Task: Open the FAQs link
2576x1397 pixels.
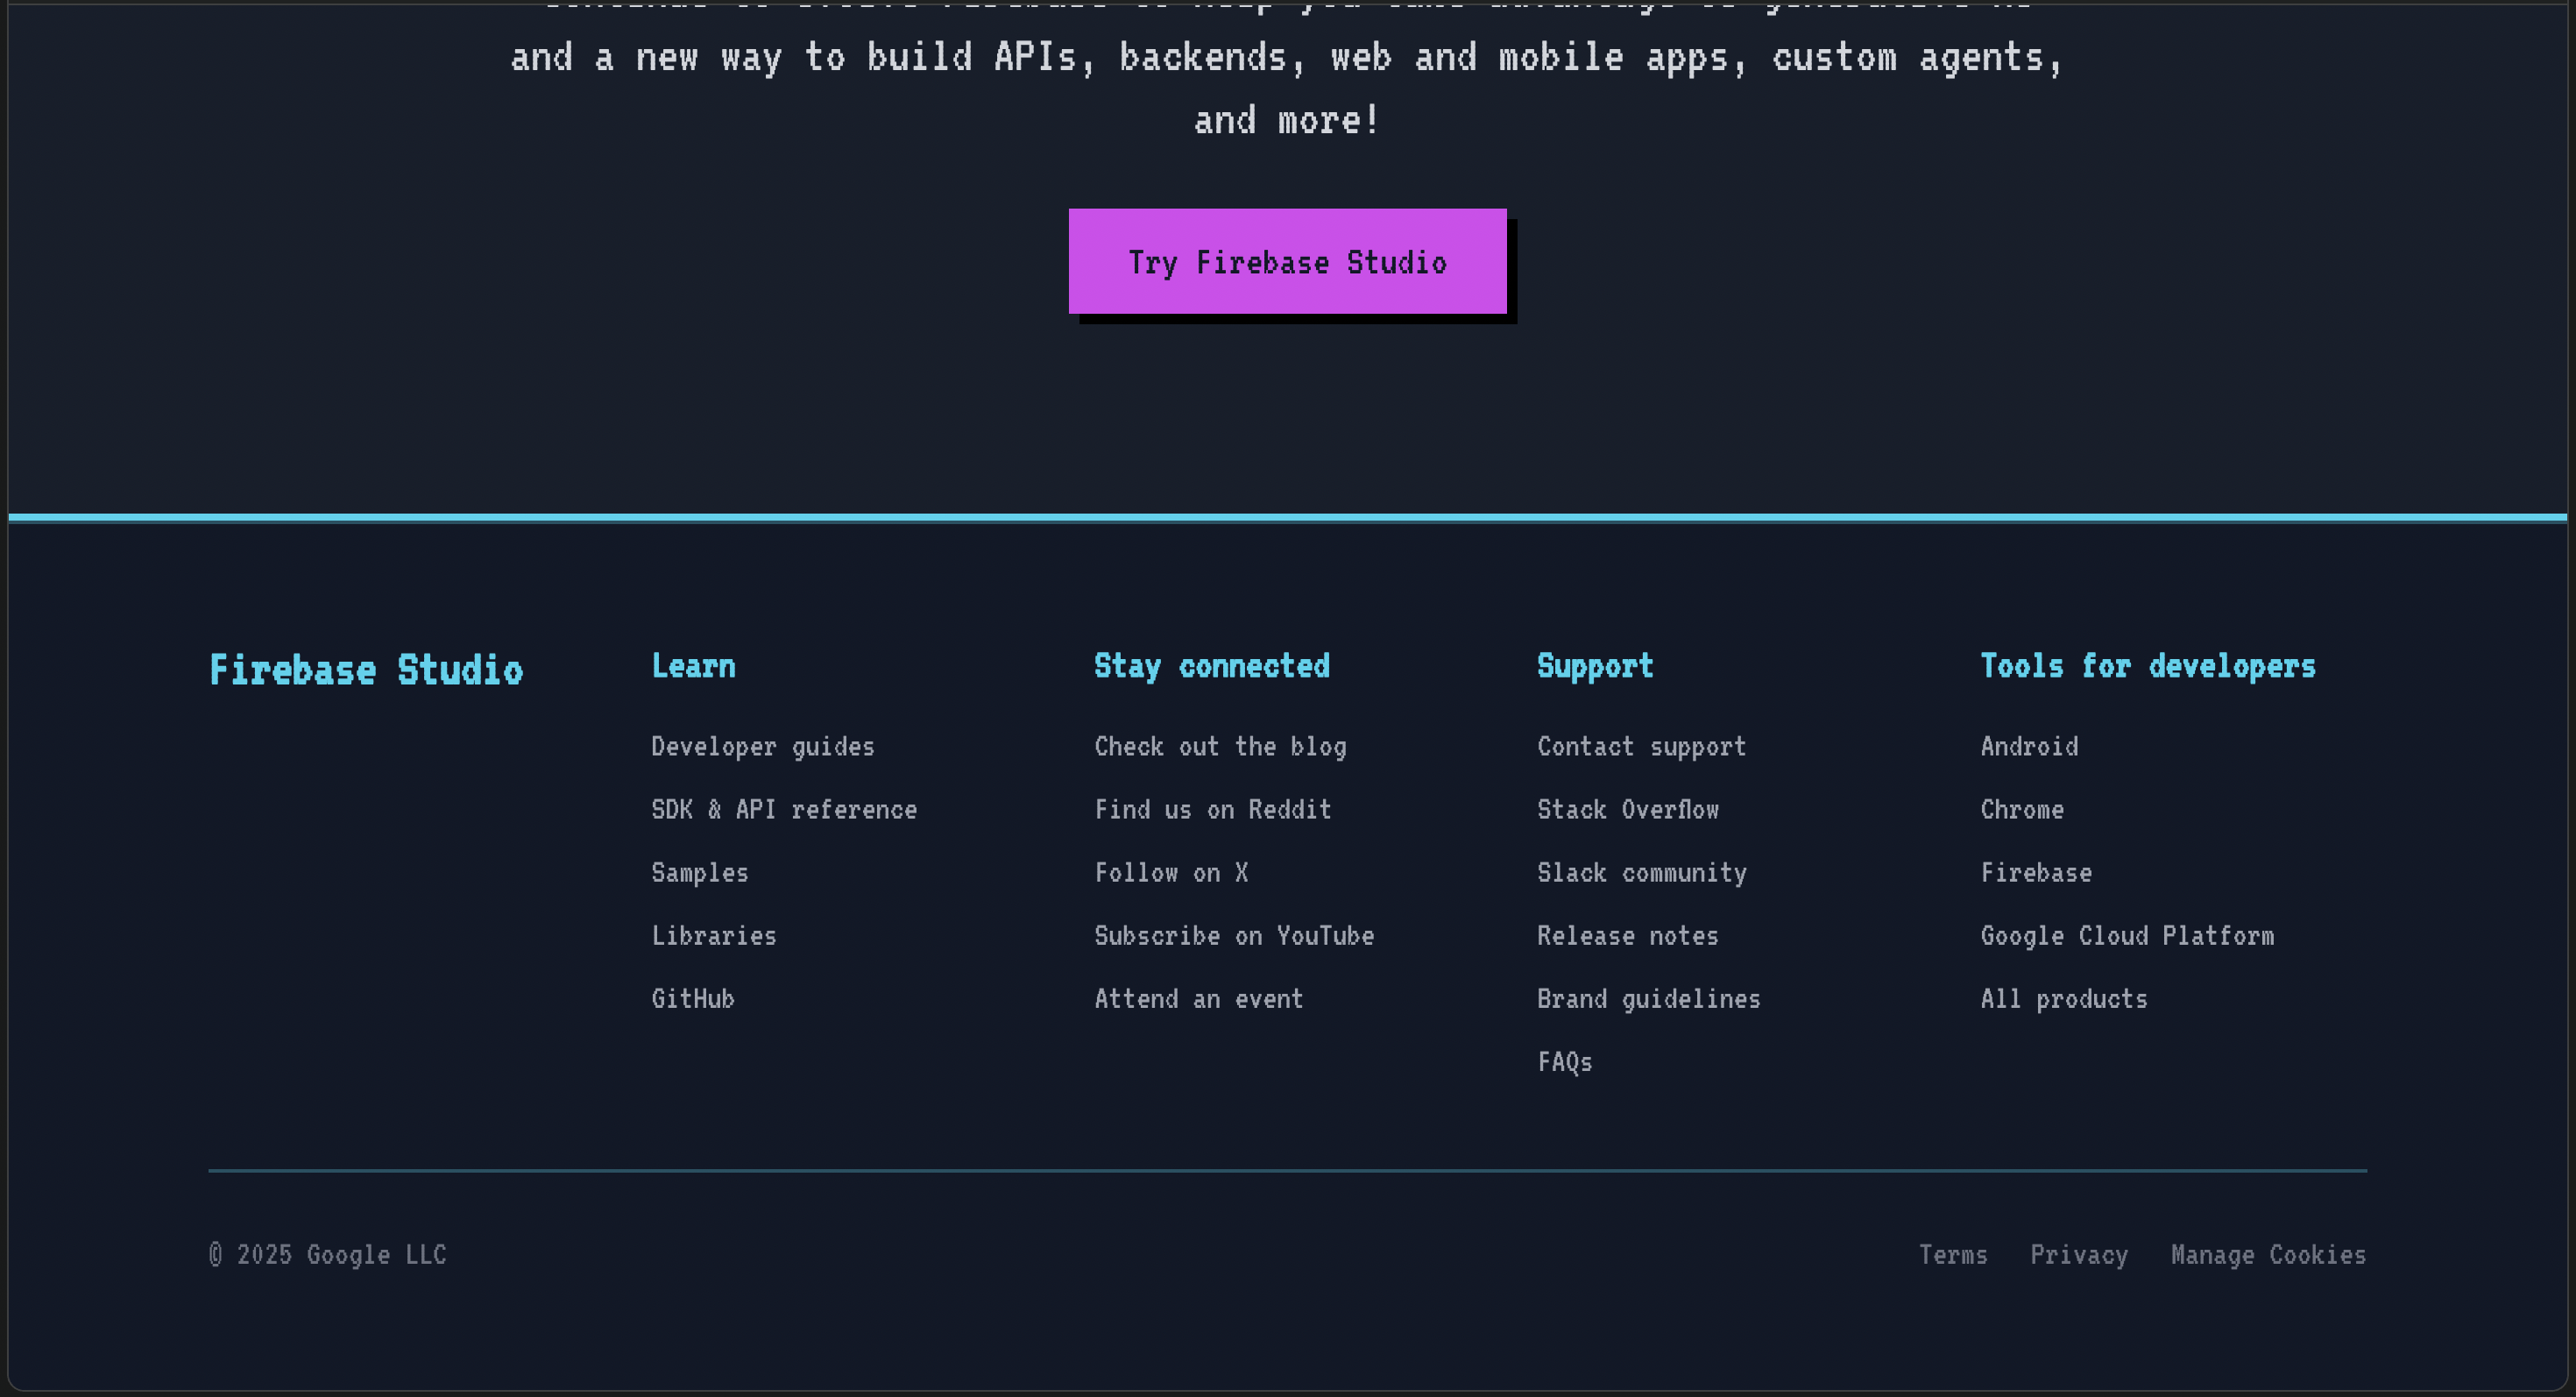Action: click(x=1564, y=1062)
